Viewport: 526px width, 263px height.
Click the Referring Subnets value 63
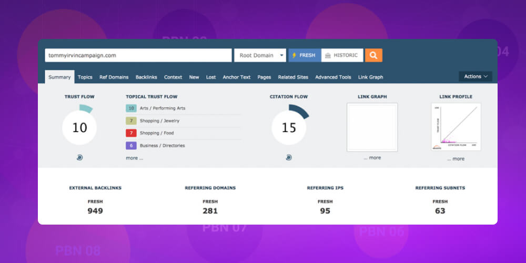[x=440, y=211]
